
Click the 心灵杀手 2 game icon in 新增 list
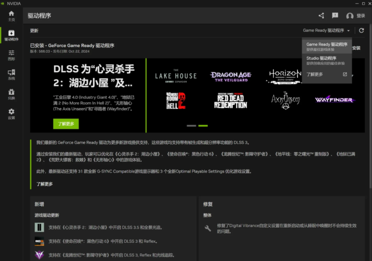39,227
